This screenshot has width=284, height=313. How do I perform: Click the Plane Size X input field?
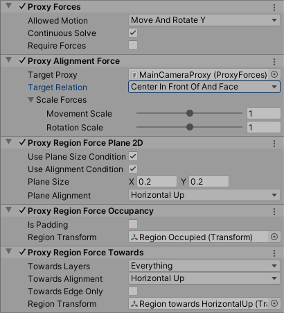click(x=157, y=181)
